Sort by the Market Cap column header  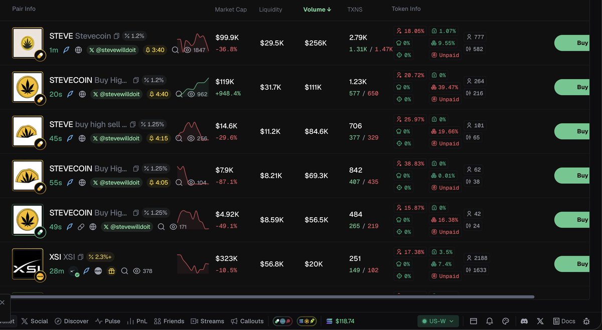coord(231,10)
